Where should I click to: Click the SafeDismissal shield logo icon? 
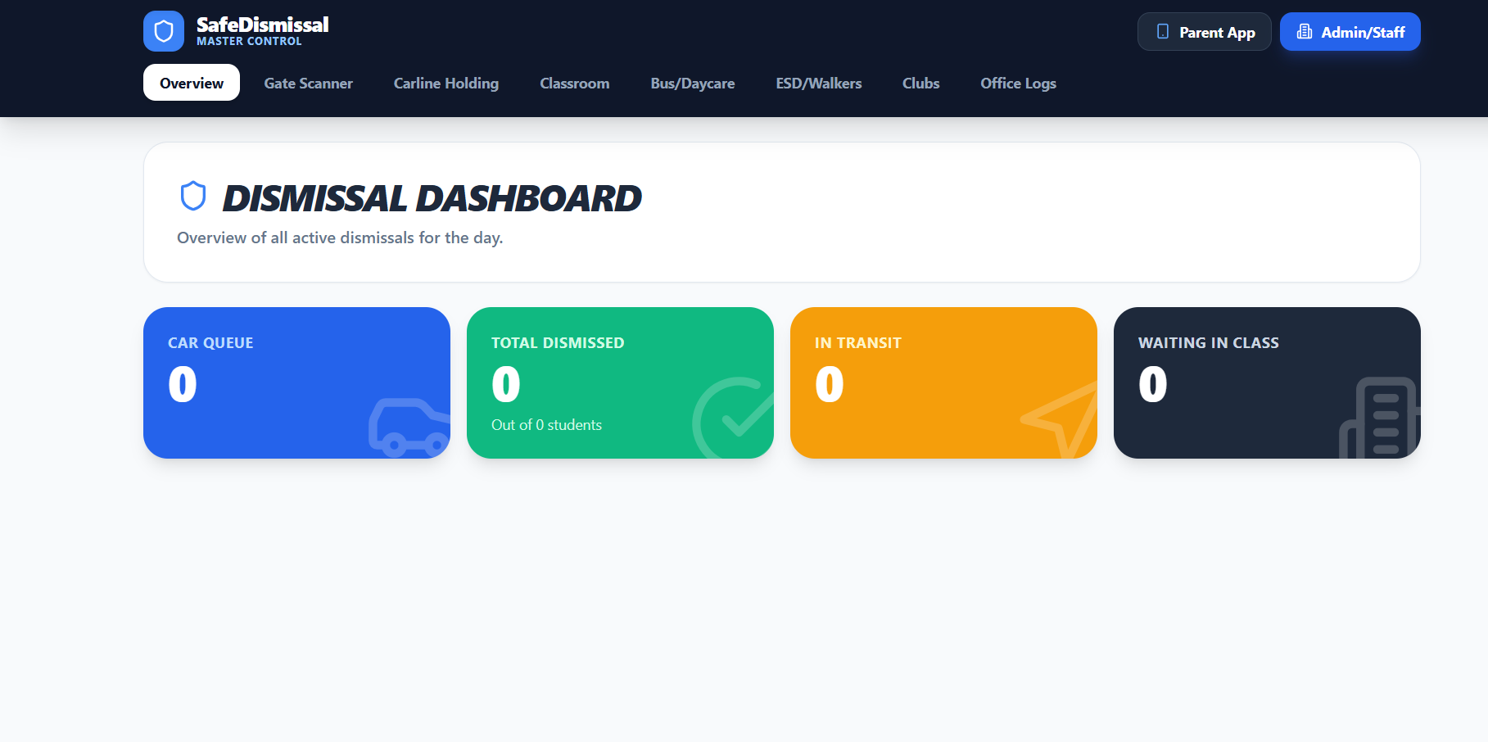click(164, 31)
